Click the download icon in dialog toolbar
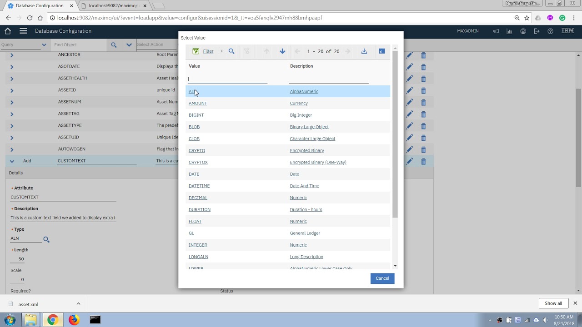 [364, 51]
